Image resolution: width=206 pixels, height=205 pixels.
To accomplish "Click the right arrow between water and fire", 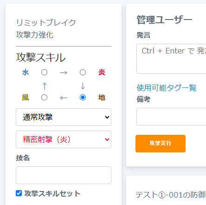I will [64, 73].
